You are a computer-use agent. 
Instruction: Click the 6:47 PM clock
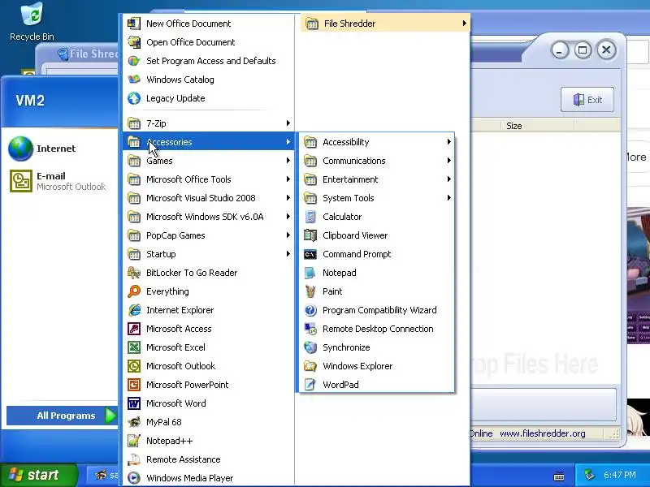[x=619, y=475]
